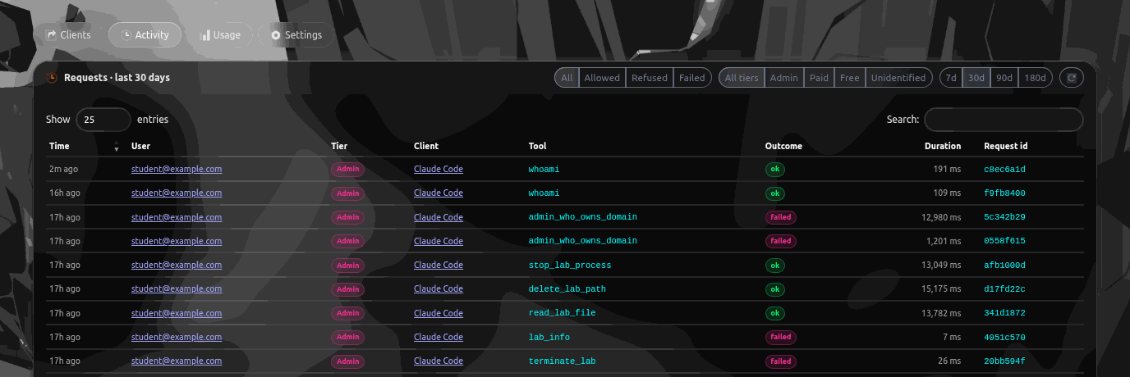Screen dimensions: 1130x377
Task: Click the Search input field
Action: click(1004, 120)
